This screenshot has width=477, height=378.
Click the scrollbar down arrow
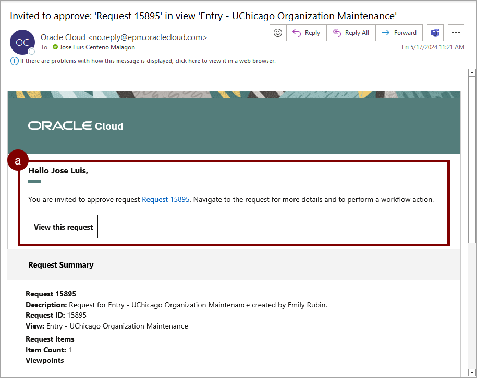472,373
